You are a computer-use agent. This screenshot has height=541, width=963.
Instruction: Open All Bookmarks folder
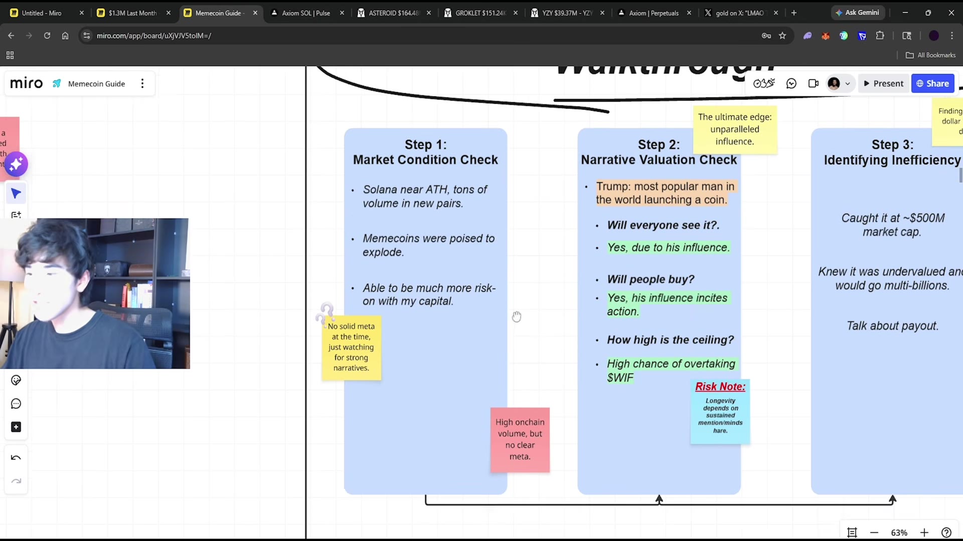pos(931,55)
